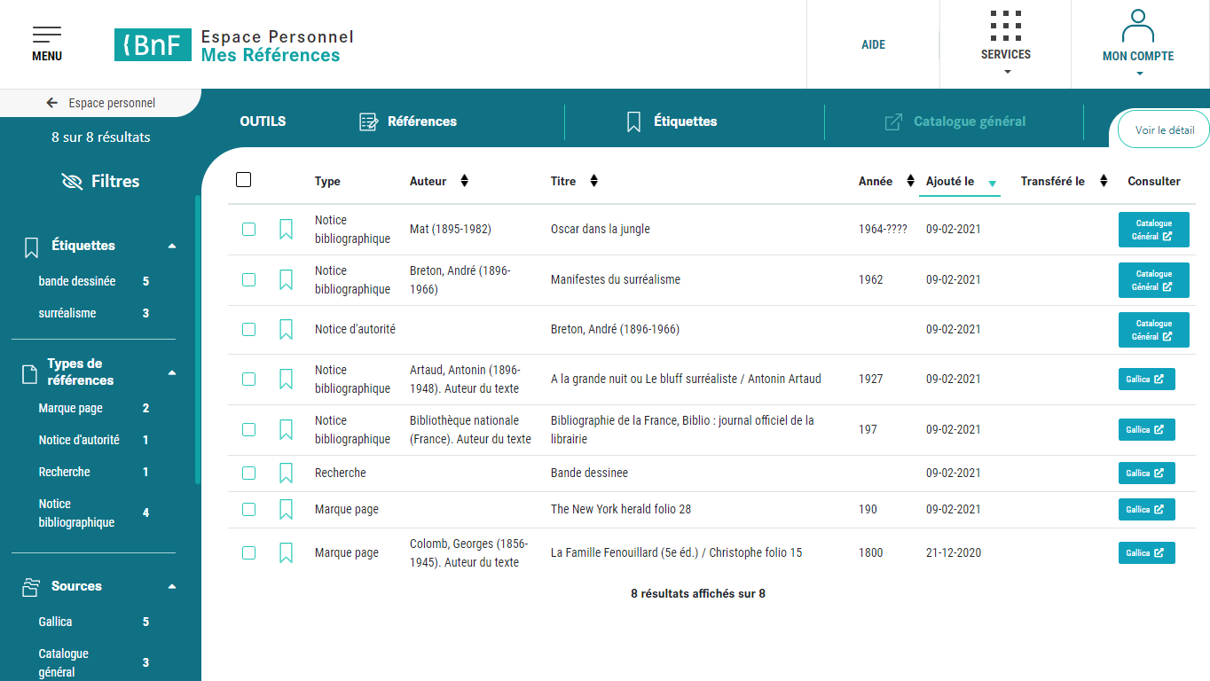
Task: Open the Étiquettes tools tab
Action: (x=672, y=121)
